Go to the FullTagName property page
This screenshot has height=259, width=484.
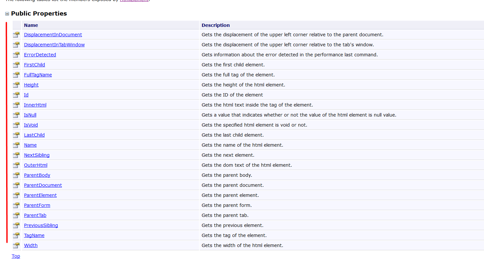pyautogui.click(x=38, y=75)
